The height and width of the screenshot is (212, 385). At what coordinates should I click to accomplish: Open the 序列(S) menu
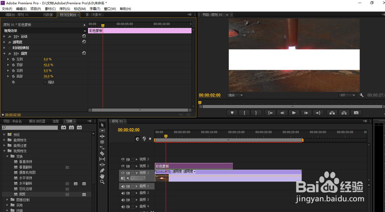pyautogui.click(x=65, y=9)
